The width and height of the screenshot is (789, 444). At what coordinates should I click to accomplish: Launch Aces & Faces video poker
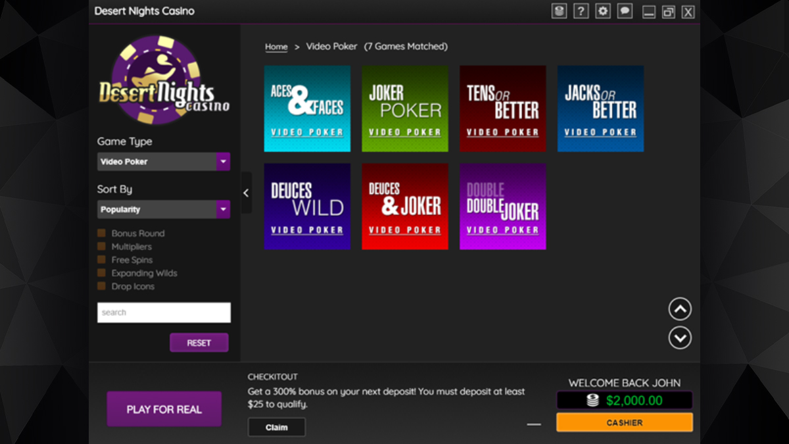coord(307,109)
